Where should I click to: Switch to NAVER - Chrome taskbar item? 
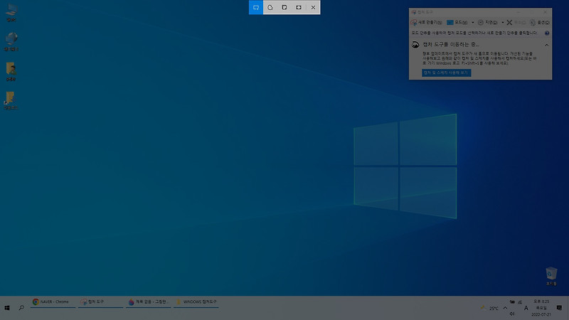coord(53,302)
